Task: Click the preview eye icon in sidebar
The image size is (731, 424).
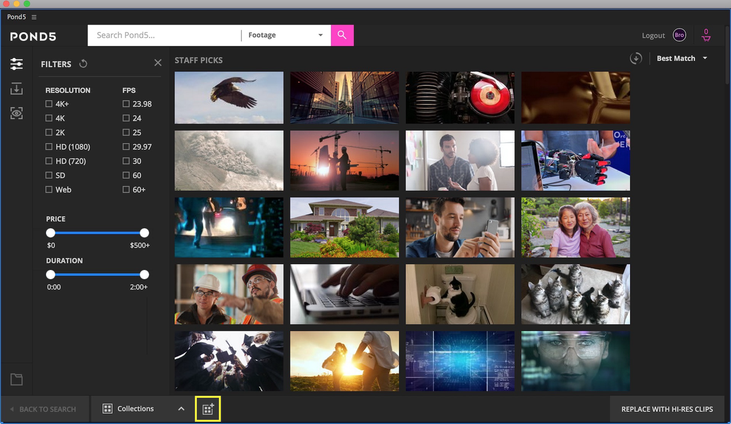Action: pos(17,113)
